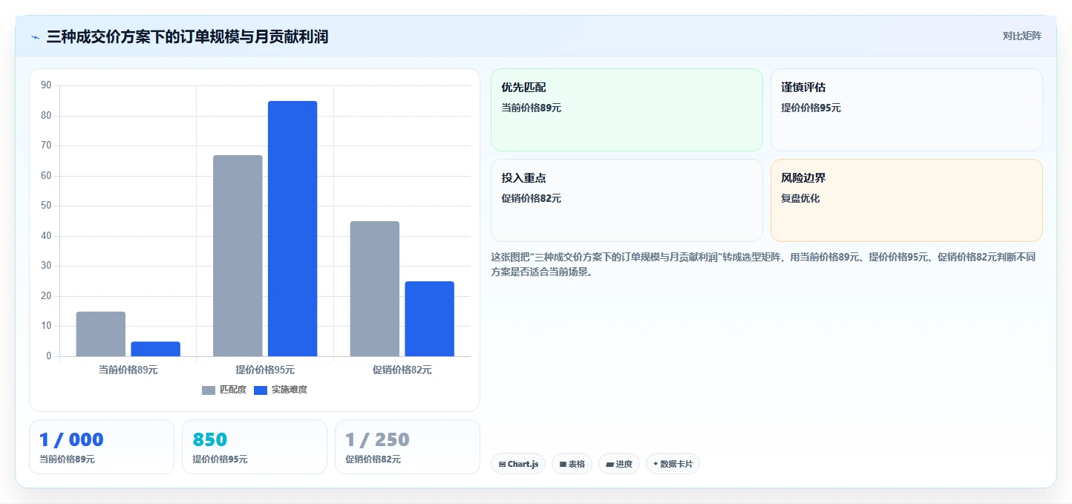Viewport: 1072px width, 504px height.
Task: Click 当前价格89元 caption under 1 / 000
Action: click(x=67, y=459)
